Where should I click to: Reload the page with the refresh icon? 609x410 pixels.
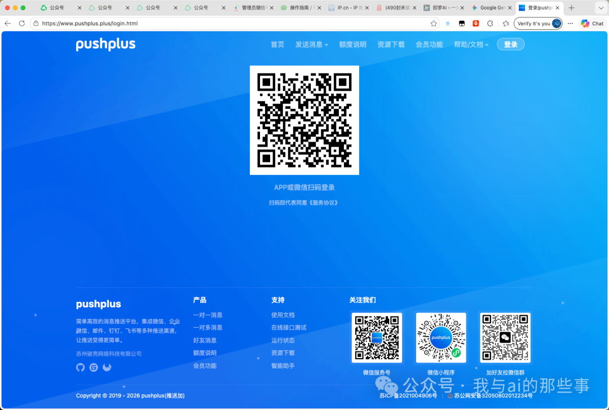point(22,23)
